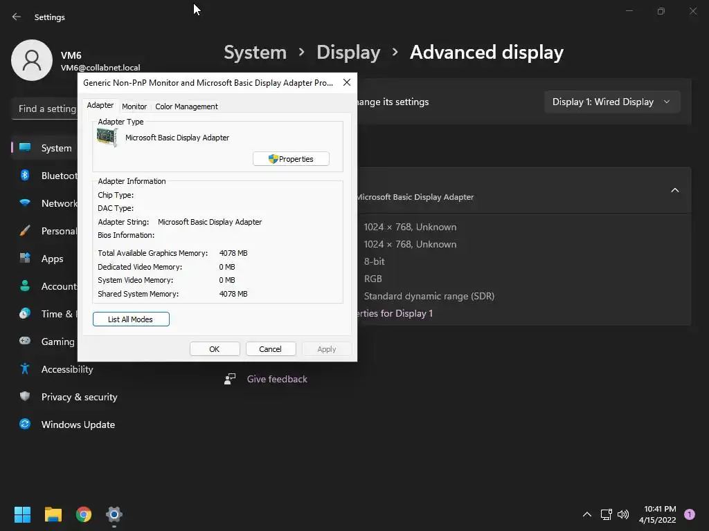Image resolution: width=709 pixels, height=531 pixels.
Task: Click the display adapter card icon
Action: [107, 138]
